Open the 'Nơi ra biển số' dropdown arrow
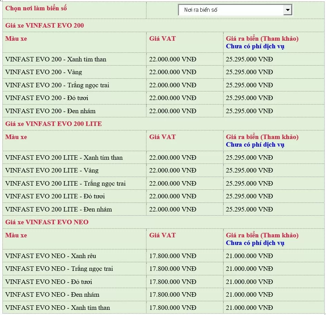 (287, 10)
